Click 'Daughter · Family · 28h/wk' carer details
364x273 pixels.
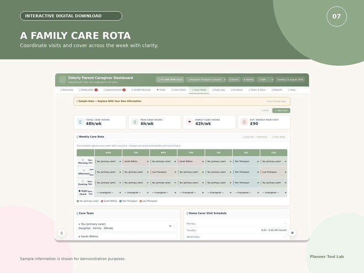[96, 228]
